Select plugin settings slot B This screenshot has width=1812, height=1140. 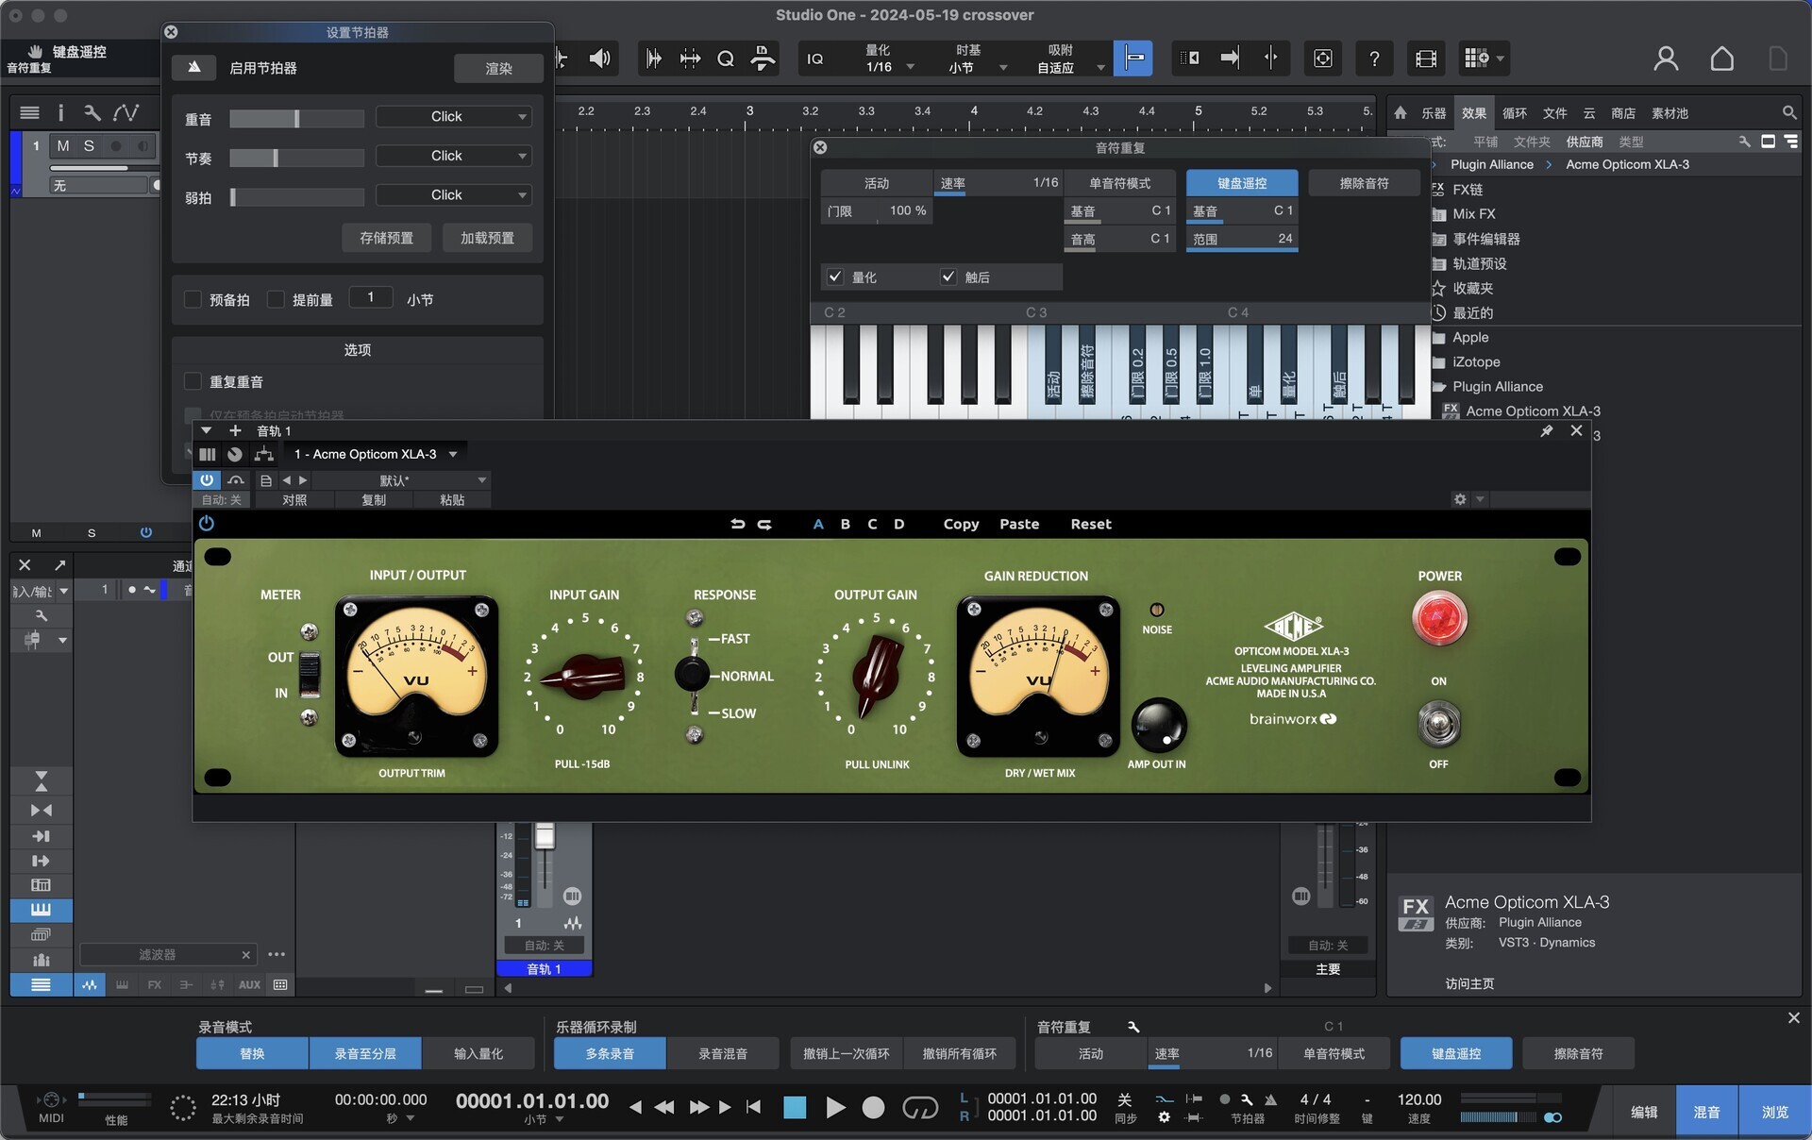tap(846, 525)
